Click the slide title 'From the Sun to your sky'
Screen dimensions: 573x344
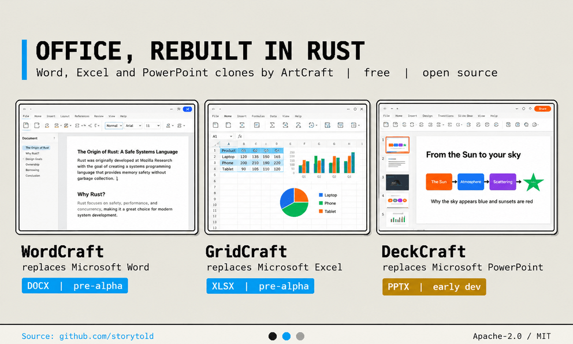pos(473,155)
